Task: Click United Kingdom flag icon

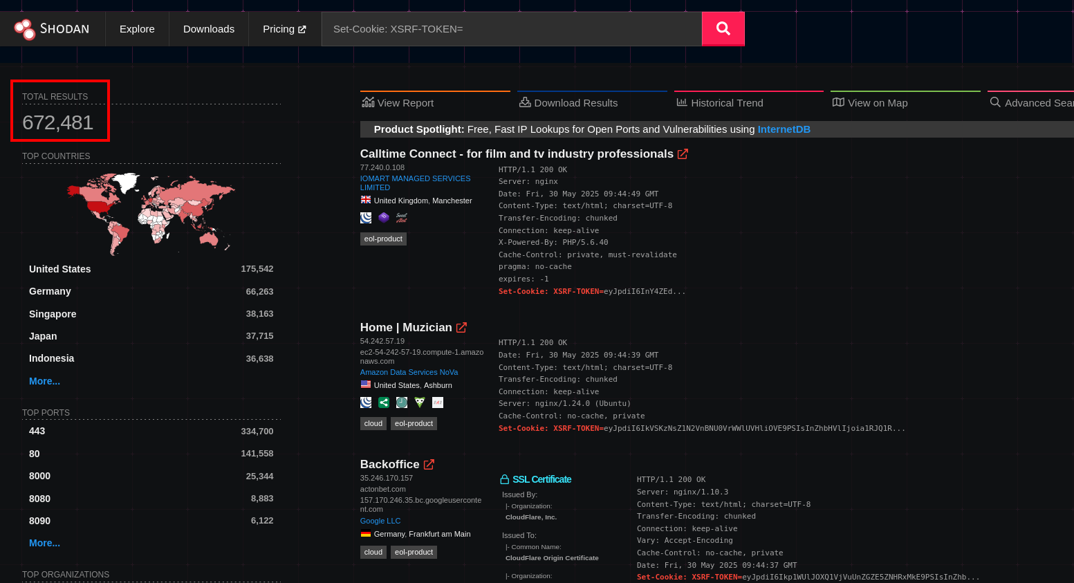Action: (366, 200)
